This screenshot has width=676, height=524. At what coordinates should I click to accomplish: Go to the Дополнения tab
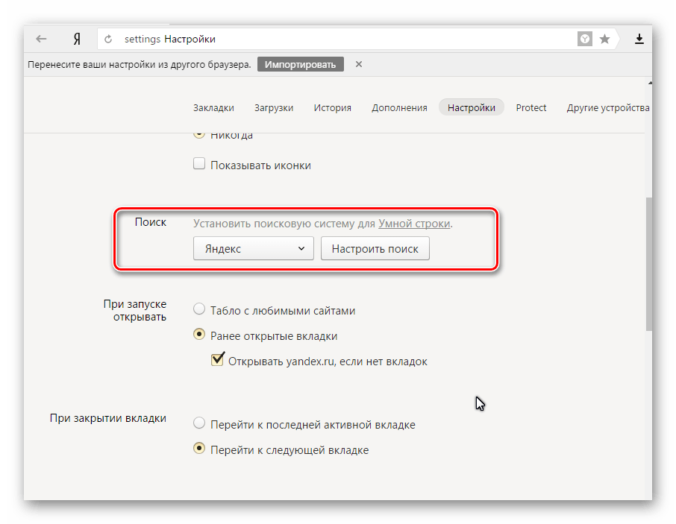coord(399,107)
